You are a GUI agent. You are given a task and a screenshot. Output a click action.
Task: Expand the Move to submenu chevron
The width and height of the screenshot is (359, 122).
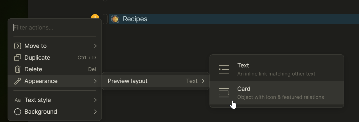click(95, 46)
